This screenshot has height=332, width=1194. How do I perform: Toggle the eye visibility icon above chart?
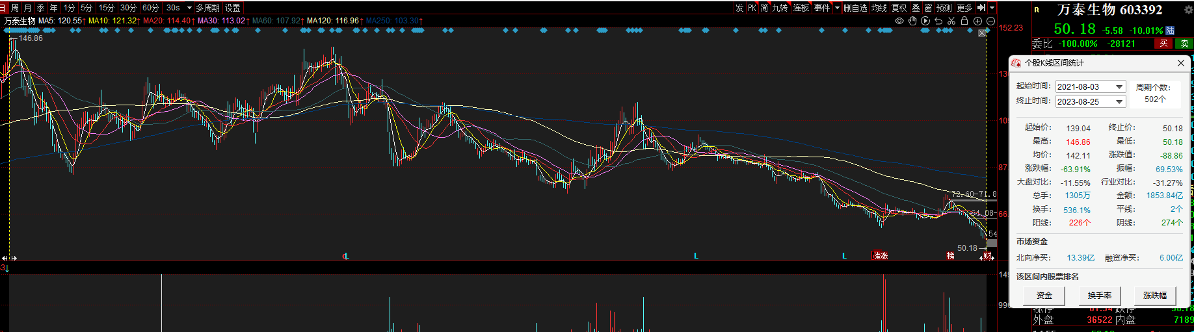[899, 21]
